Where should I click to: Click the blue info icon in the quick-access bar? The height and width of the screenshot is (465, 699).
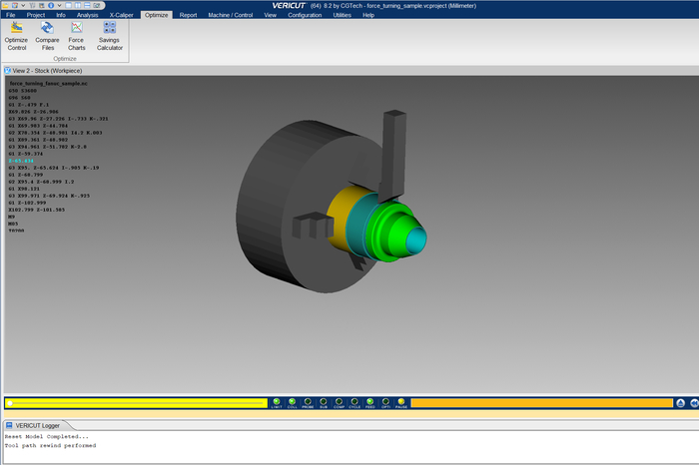pos(51,5)
